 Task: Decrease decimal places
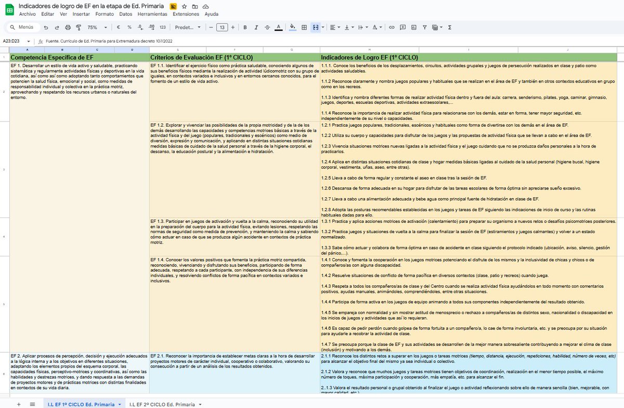pos(140,27)
